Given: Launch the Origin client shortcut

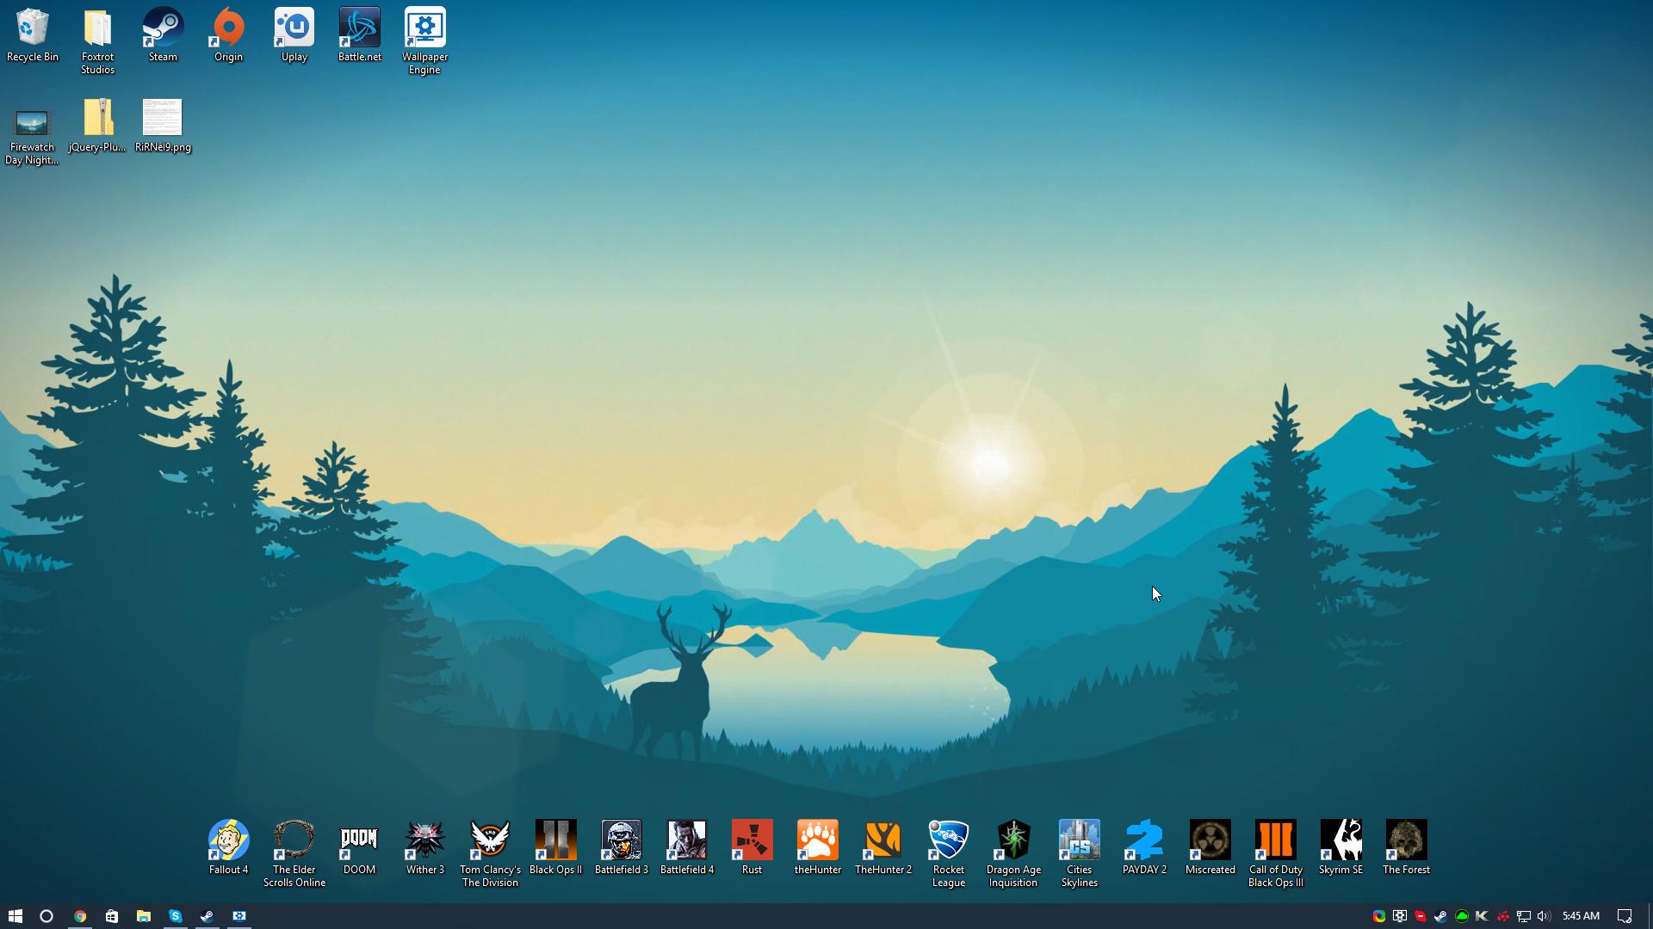Looking at the screenshot, I should [x=228, y=29].
